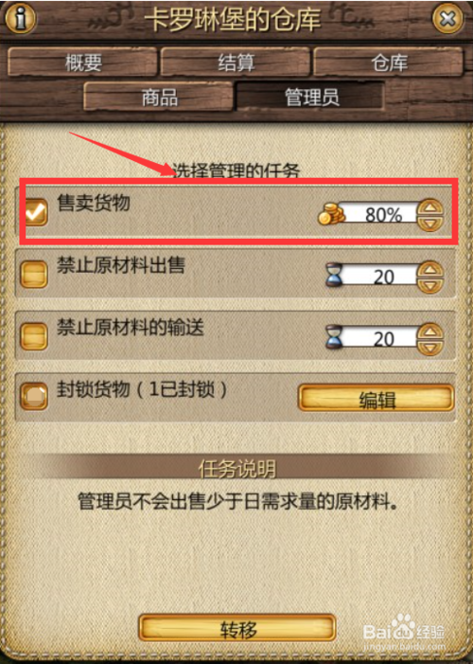Close the 卡罗琳堡的仓库 warehouse window
Image resolution: width=473 pixels, height=664 pixels.
[447, 18]
